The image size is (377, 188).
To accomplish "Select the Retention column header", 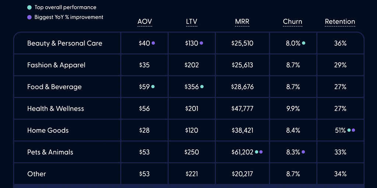I will [x=340, y=22].
